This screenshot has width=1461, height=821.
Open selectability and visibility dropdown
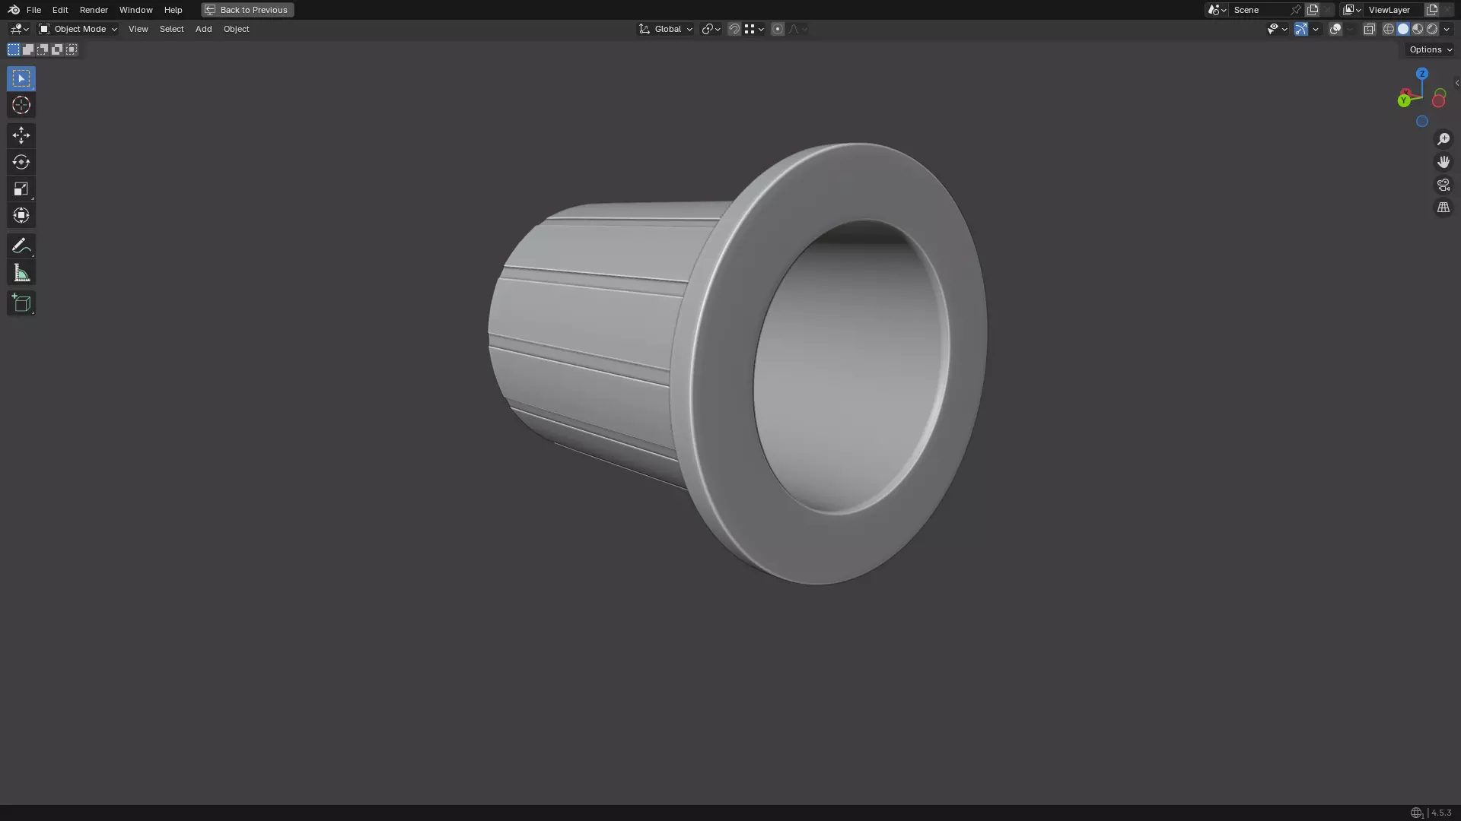click(x=1278, y=29)
